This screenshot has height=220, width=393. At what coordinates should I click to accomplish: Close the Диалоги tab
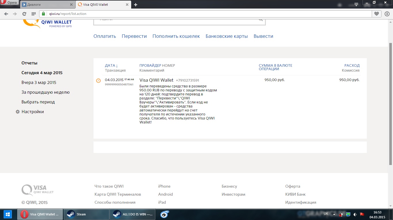71,5
